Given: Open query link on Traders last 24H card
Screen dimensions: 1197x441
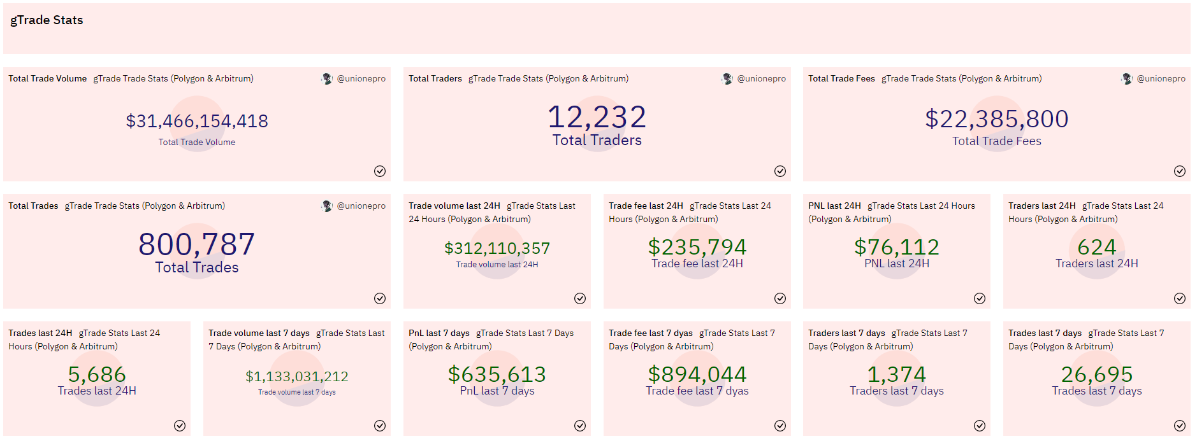Looking at the screenshot, I should (x=1086, y=213).
